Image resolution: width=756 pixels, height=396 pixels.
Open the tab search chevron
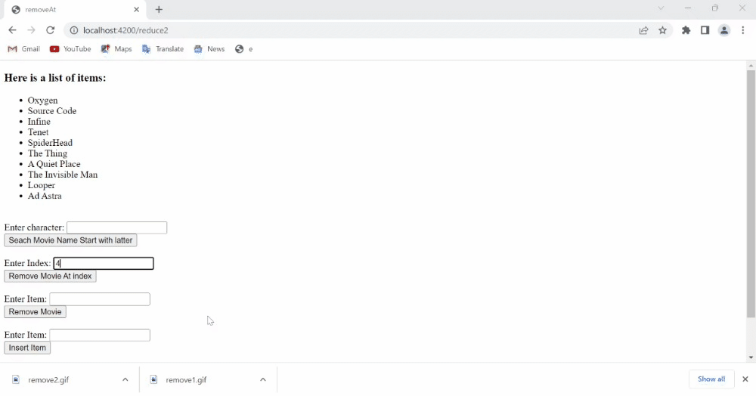tap(661, 8)
